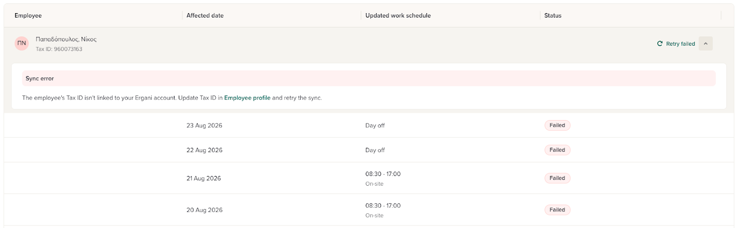738x228 pixels.
Task: Collapse the Παπαδόπουλος employee row
Action: (705, 44)
